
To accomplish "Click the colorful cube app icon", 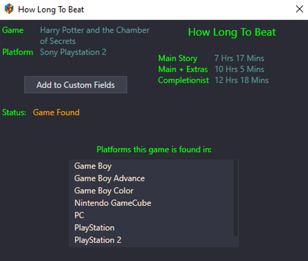I will (x=9, y=9).
